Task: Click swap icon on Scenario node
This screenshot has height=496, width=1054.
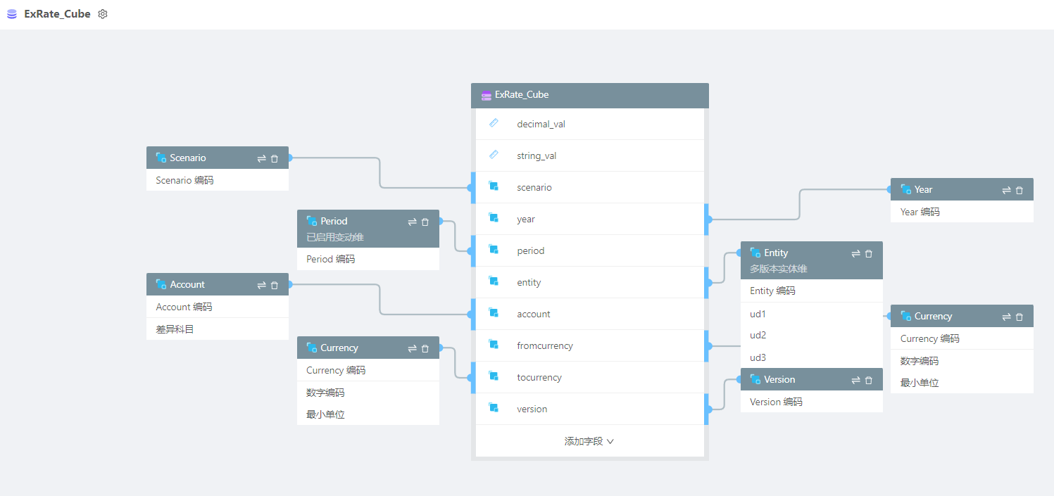Action: 261,158
